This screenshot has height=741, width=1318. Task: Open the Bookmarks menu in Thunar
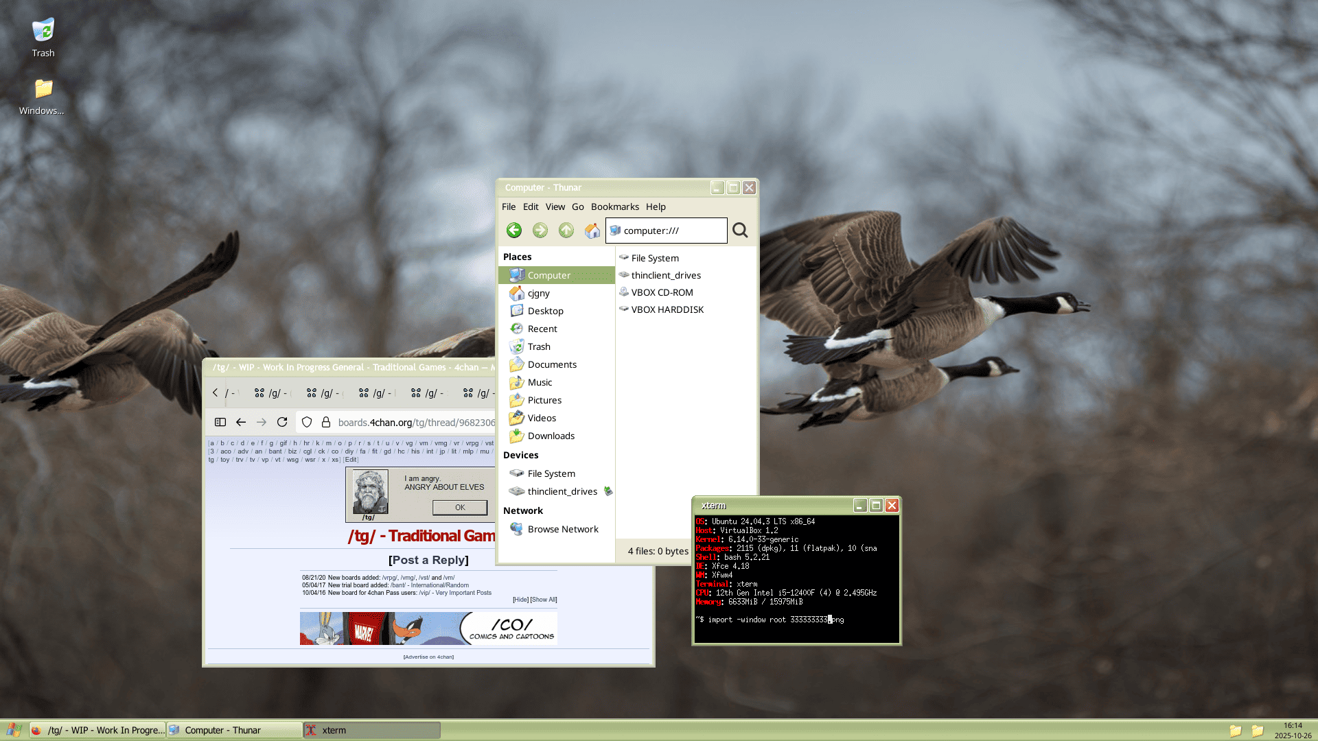(x=614, y=207)
